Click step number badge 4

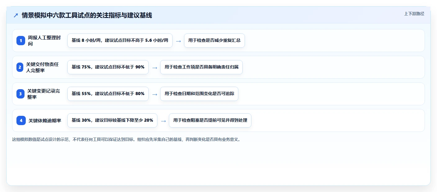21,120
